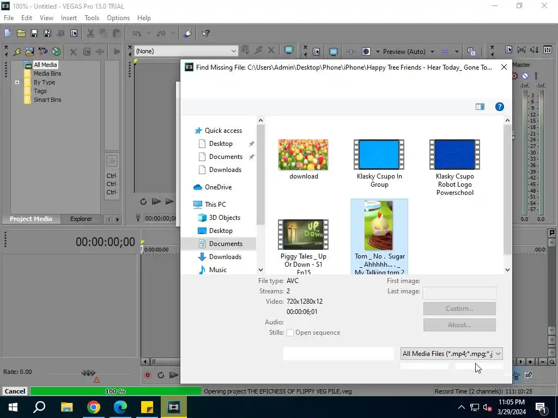The width and height of the screenshot is (558, 418).
Task: Click the Dim Output speaker icon
Action: 535,50
